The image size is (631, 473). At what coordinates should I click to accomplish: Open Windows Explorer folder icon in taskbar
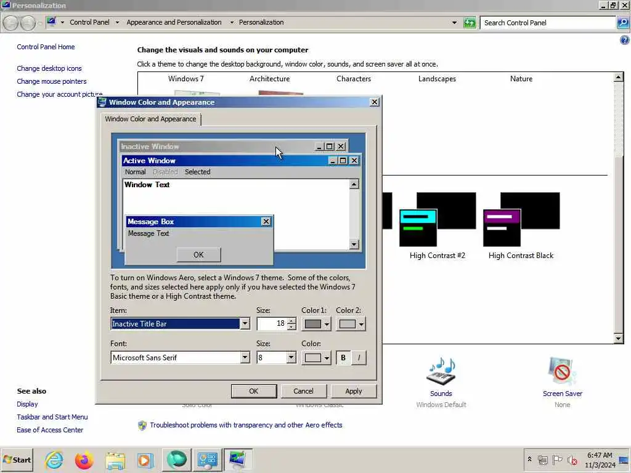tap(115, 459)
